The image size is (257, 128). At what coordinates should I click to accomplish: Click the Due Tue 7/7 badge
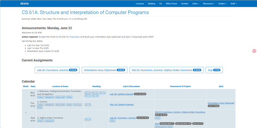(198, 124)
